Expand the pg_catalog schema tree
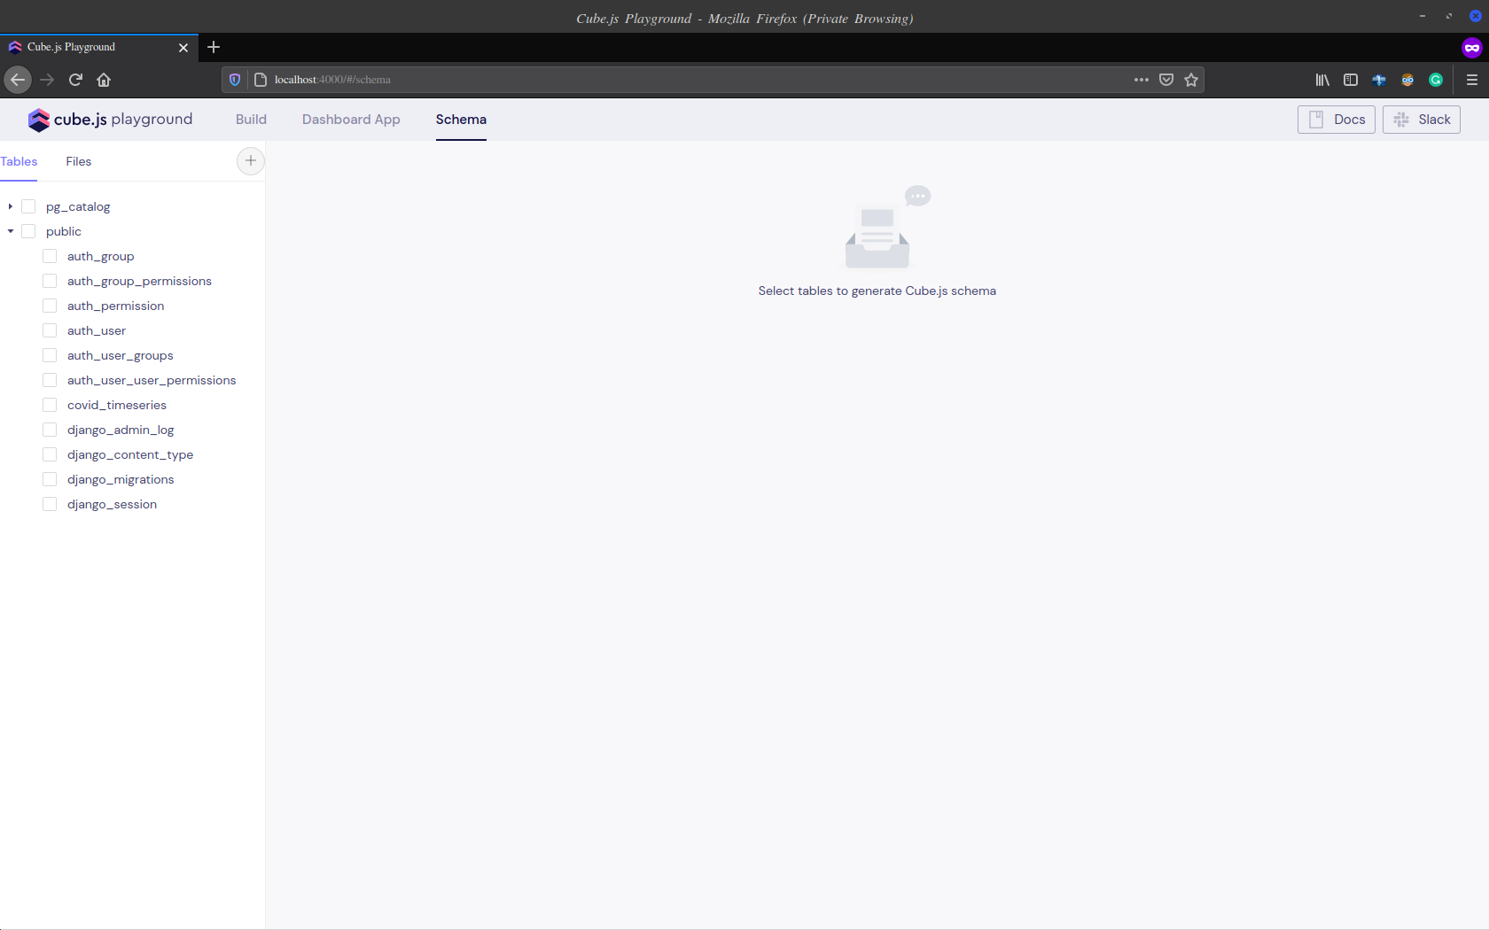Viewport: 1489px width, 930px height. click(x=10, y=205)
